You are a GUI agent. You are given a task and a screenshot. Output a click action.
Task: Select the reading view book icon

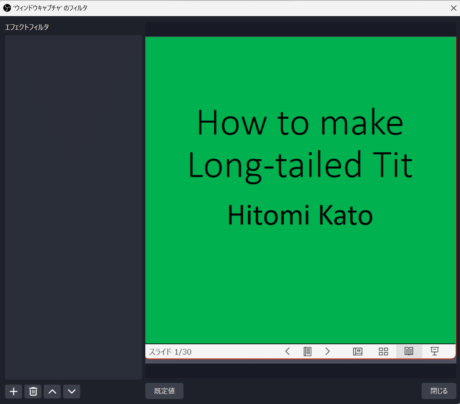[x=409, y=351]
